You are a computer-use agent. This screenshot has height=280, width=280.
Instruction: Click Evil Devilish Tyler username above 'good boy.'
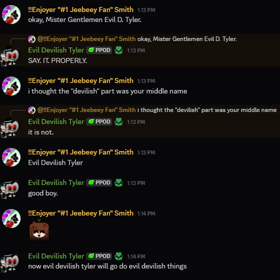coord(56,182)
